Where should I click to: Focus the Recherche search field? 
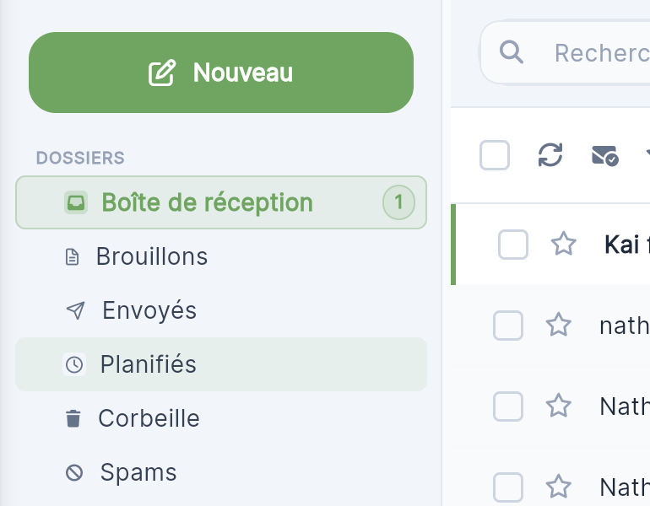pos(565,52)
